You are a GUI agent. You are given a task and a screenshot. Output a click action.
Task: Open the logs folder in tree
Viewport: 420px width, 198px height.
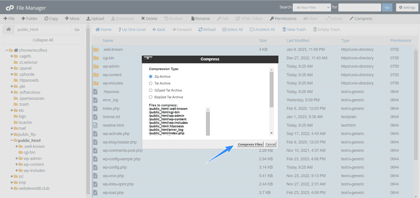pyautogui.click(x=22, y=116)
